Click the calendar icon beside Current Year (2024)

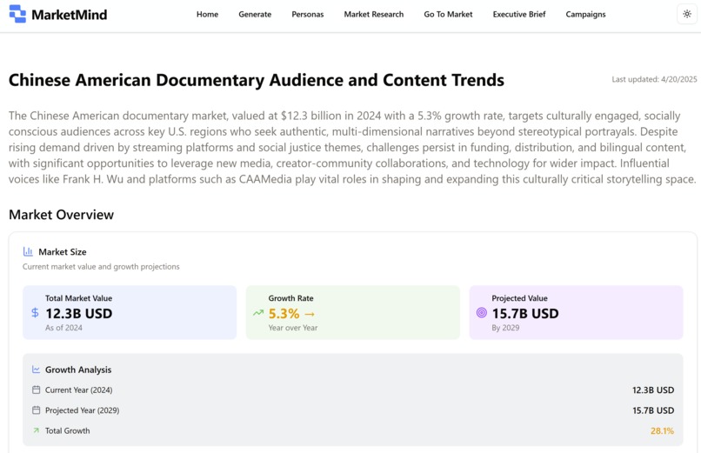[37, 390]
